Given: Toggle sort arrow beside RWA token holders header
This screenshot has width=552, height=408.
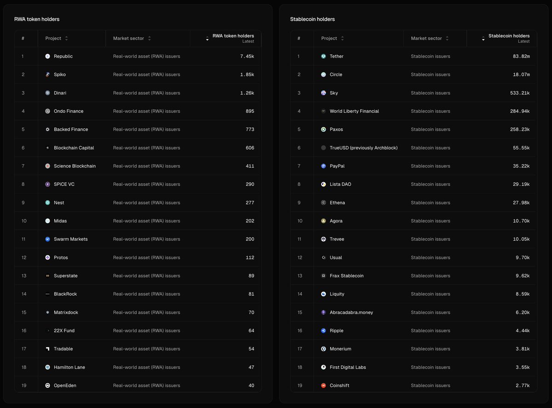Looking at the screenshot, I should (x=207, y=39).
